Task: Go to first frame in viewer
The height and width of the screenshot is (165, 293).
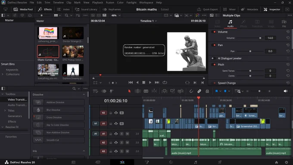Action: [131, 82]
